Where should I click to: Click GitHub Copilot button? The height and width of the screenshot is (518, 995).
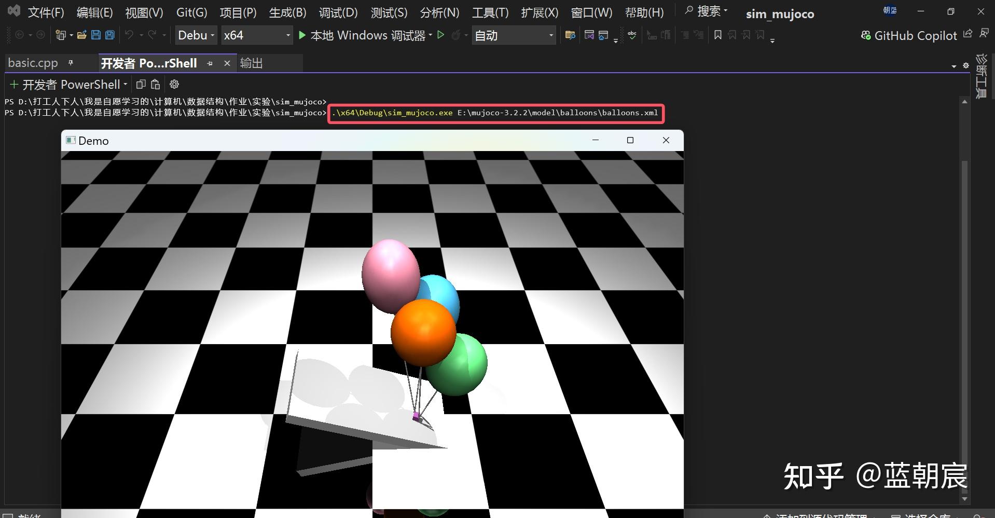[909, 35]
